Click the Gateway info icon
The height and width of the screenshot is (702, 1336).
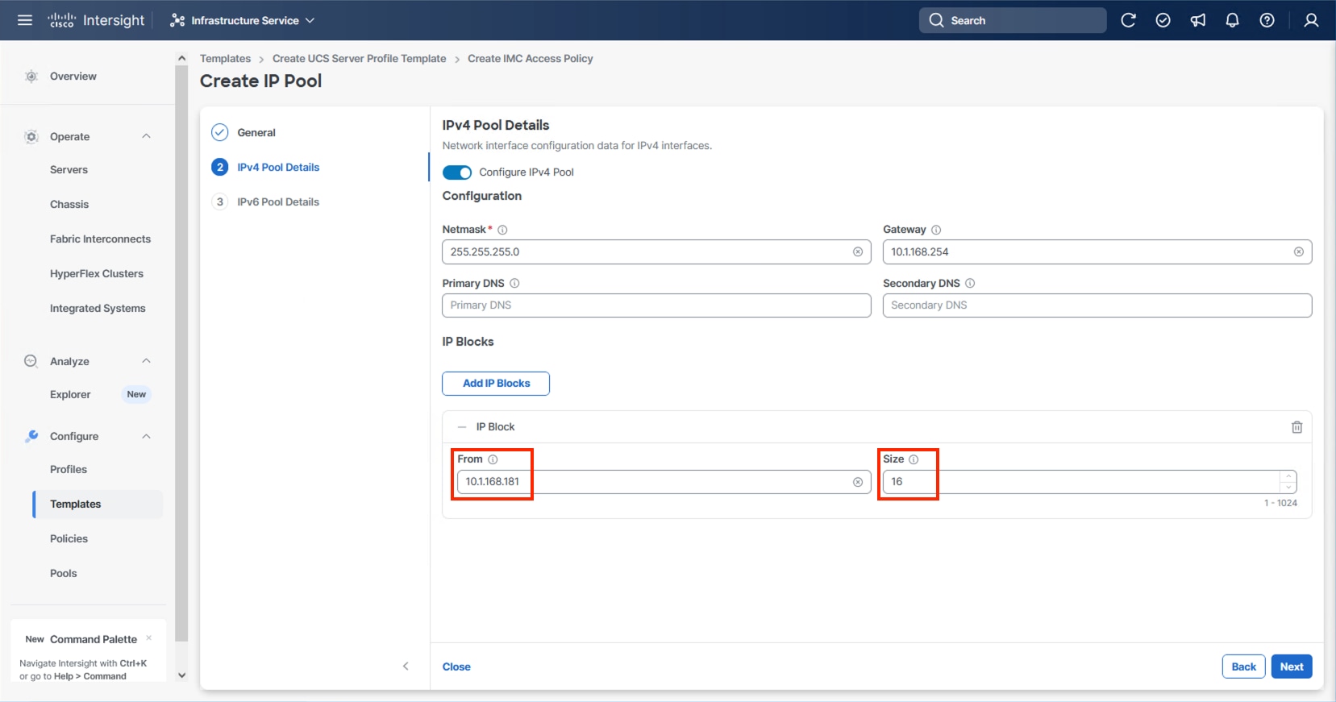click(x=936, y=230)
